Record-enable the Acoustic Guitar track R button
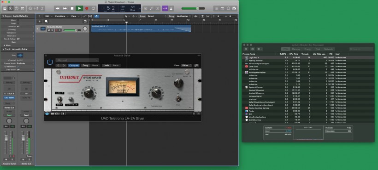 click(56, 30)
